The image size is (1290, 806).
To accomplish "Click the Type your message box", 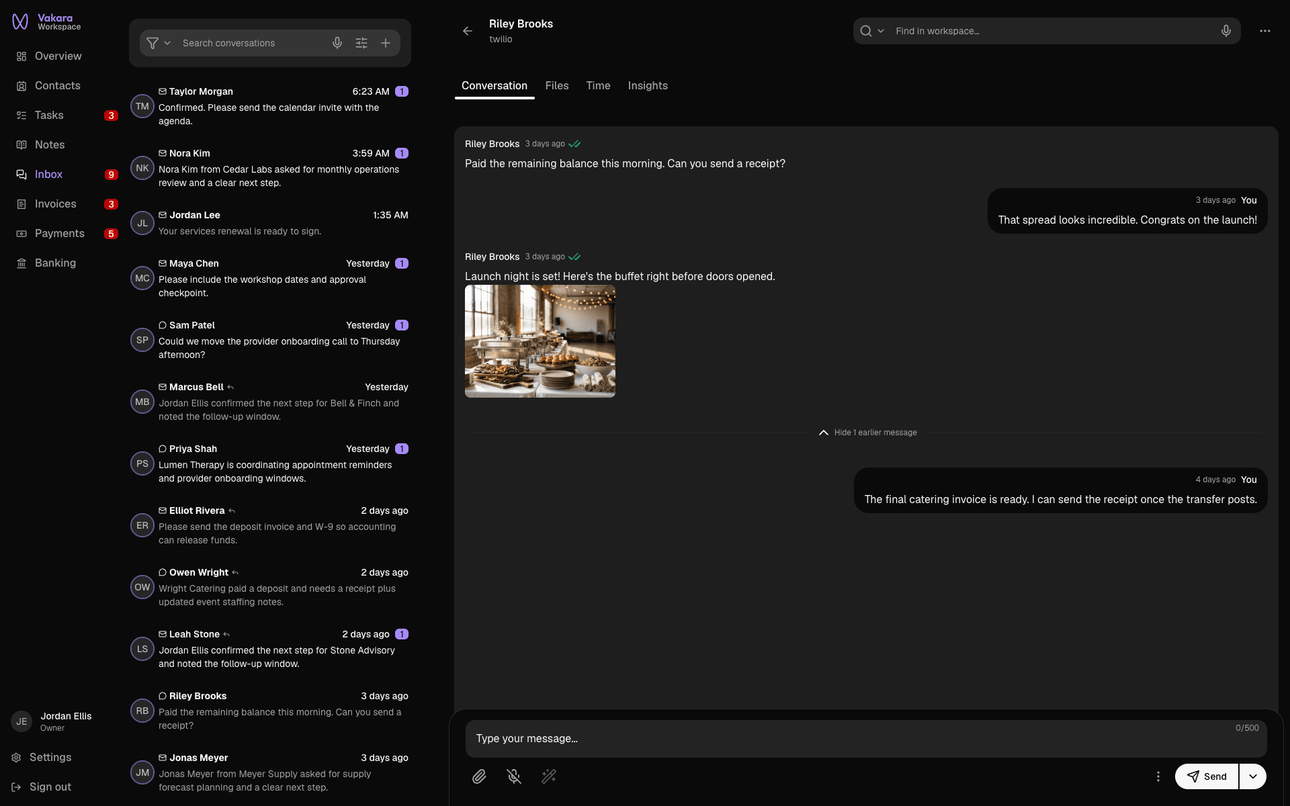I will click(866, 739).
